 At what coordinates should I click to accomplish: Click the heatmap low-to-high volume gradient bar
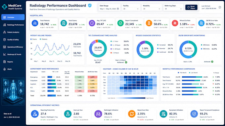pos(131,98)
